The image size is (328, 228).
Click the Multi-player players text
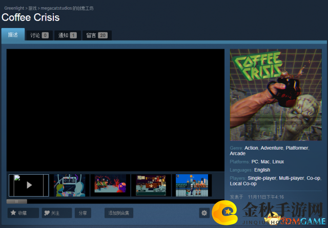tap(291, 178)
